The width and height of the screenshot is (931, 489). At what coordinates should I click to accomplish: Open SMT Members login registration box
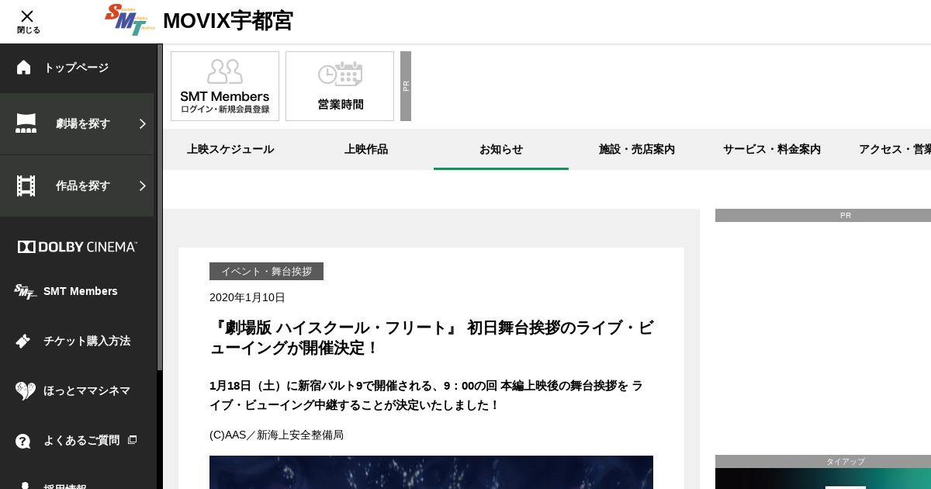click(x=225, y=86)
